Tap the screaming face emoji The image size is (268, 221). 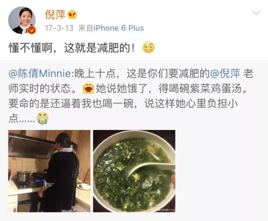click(x=88, y=88)
